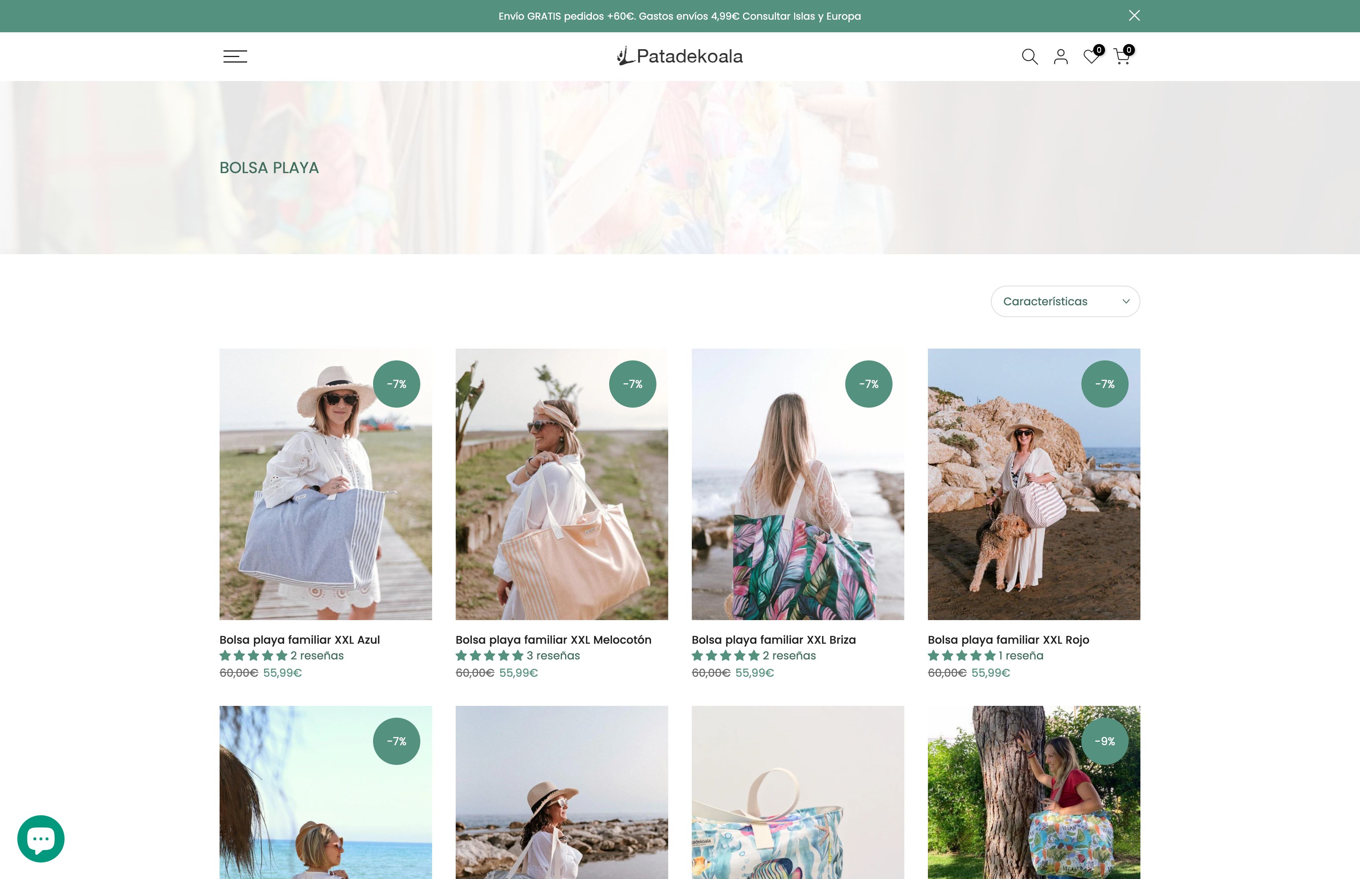View the 1 reseña for XXL Rojo
This screenshot has width=1360, height=879.
pos(1021,656)
